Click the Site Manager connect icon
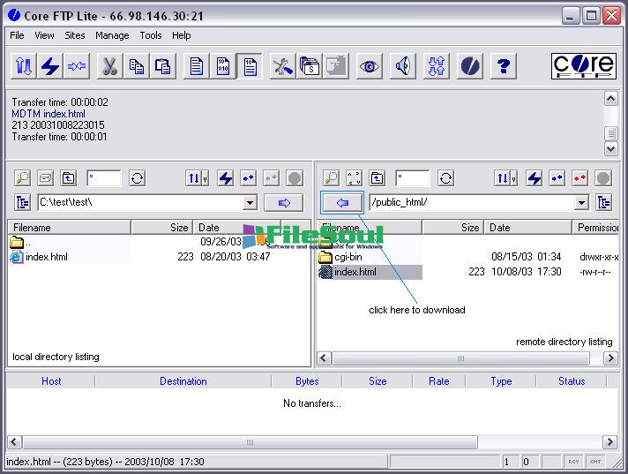 point(24,66)
